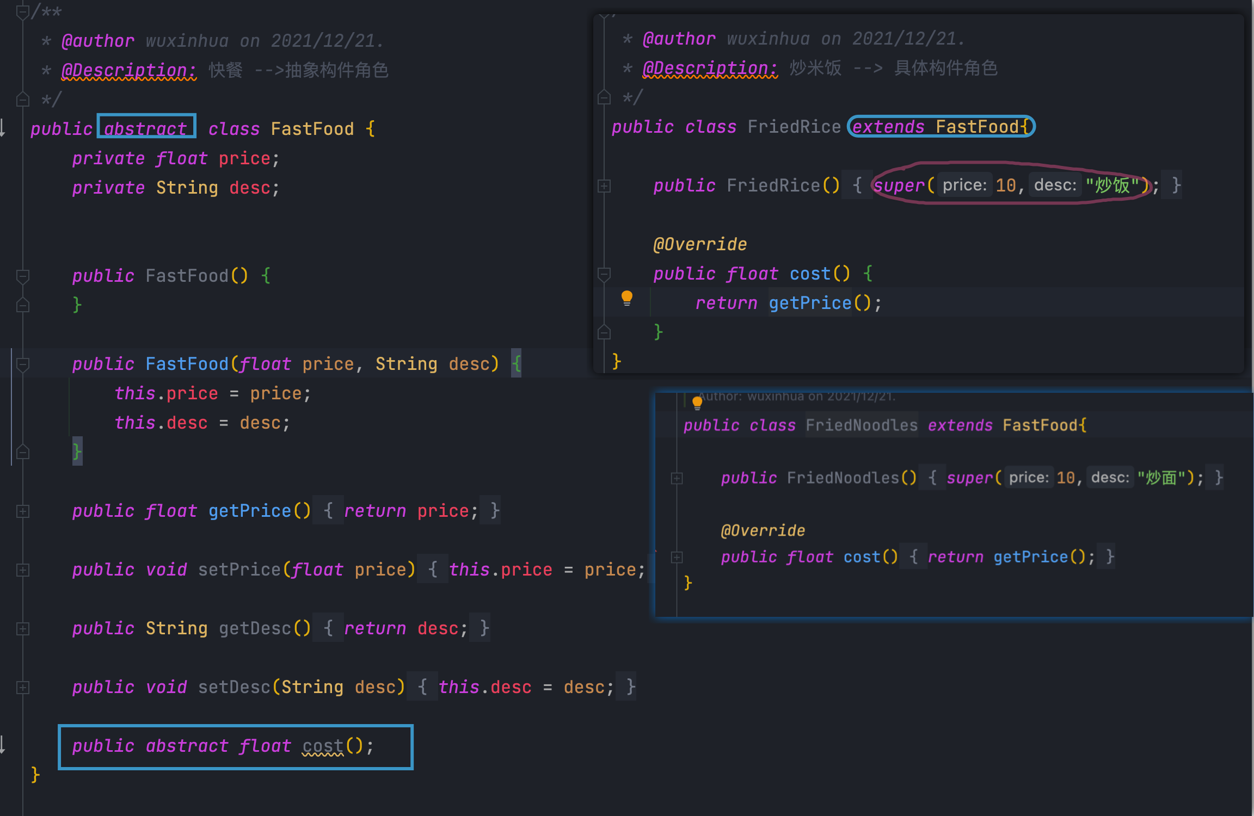Click the underlined cost method name

pyautogui.click(x=323, y=746)
